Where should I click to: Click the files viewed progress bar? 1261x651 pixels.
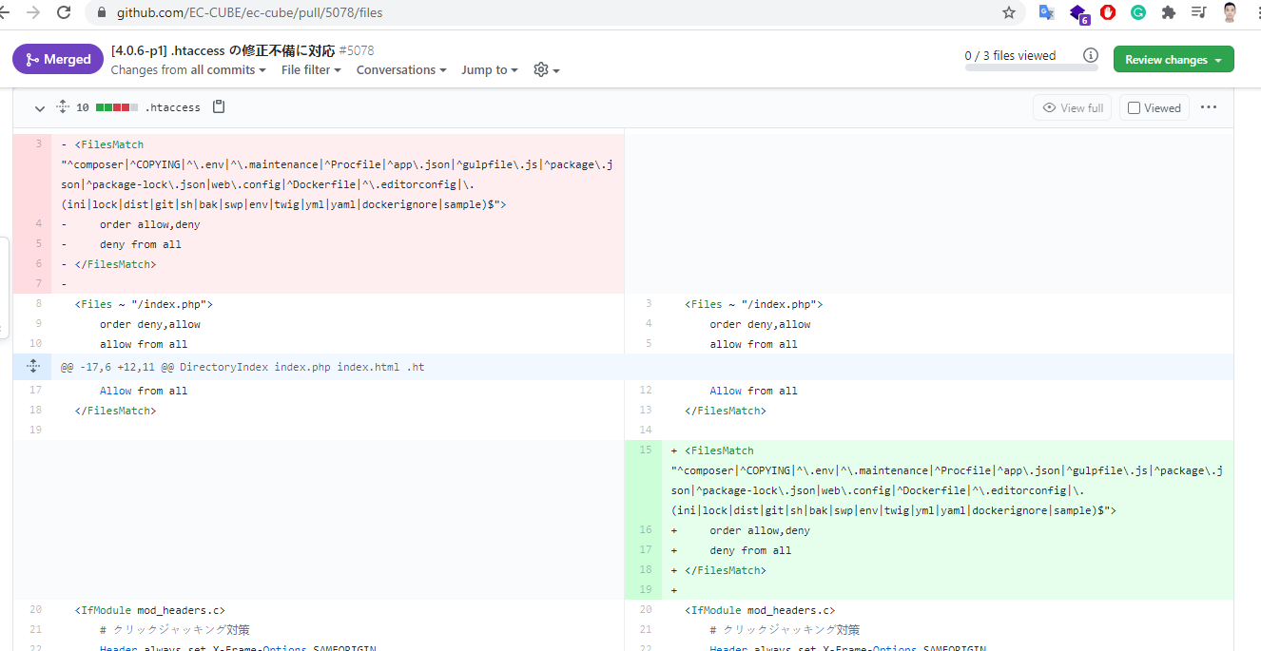tap(1031, 67)
